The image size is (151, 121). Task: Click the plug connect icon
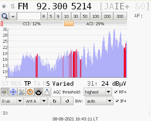(x=5, y=92)
